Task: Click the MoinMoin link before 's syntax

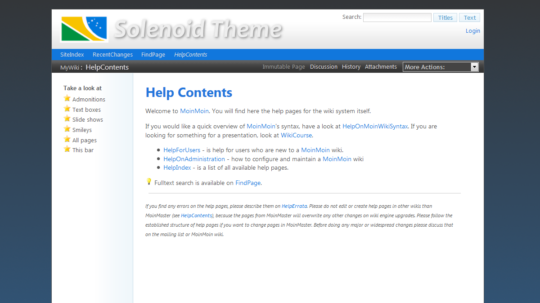Action: 261,126
